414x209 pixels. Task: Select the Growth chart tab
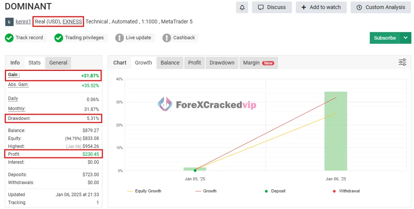pos(144,63)
